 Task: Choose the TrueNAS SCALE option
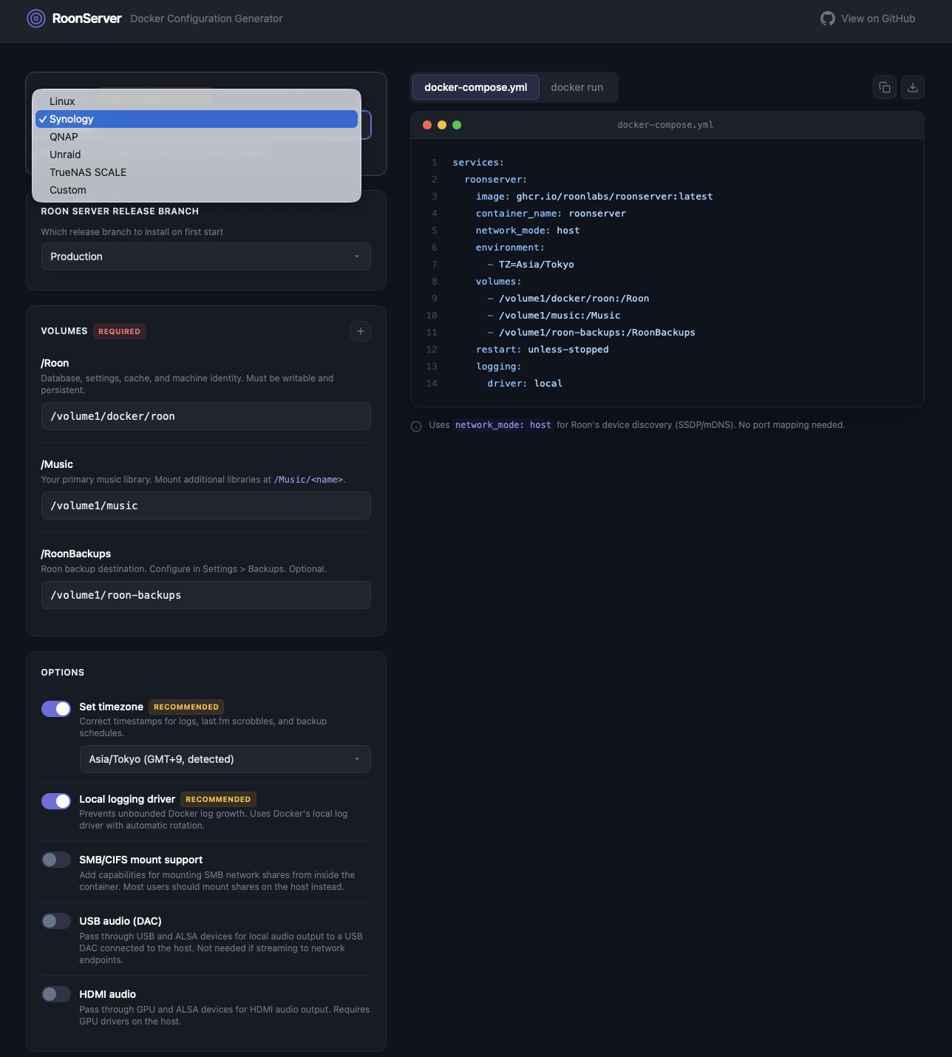[x=88, y=172]
